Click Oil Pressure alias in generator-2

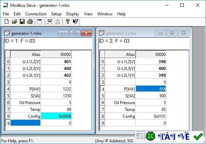pyautogui.click(x=120, y=102)
